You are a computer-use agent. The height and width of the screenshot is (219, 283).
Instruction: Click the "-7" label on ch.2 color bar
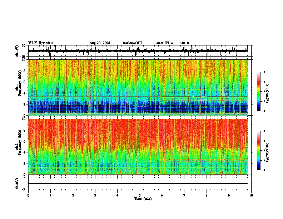263,170
